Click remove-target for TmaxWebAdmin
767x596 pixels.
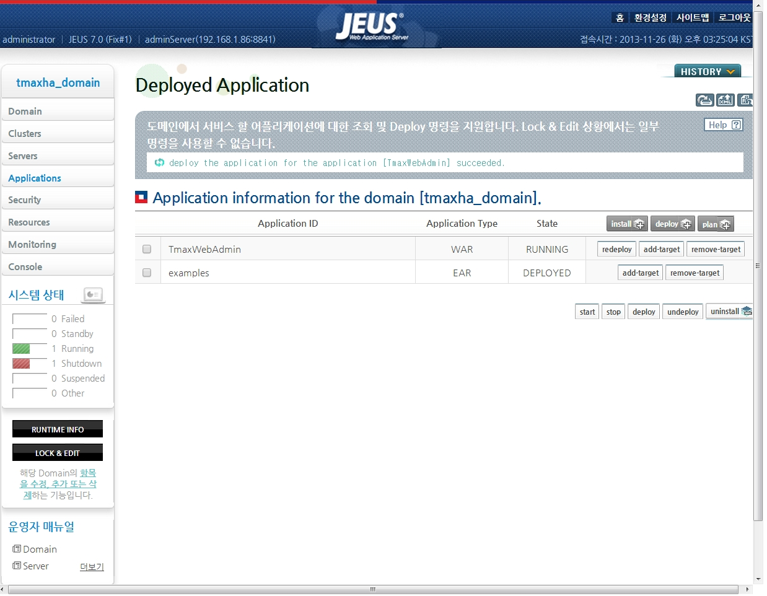(716, 249)
